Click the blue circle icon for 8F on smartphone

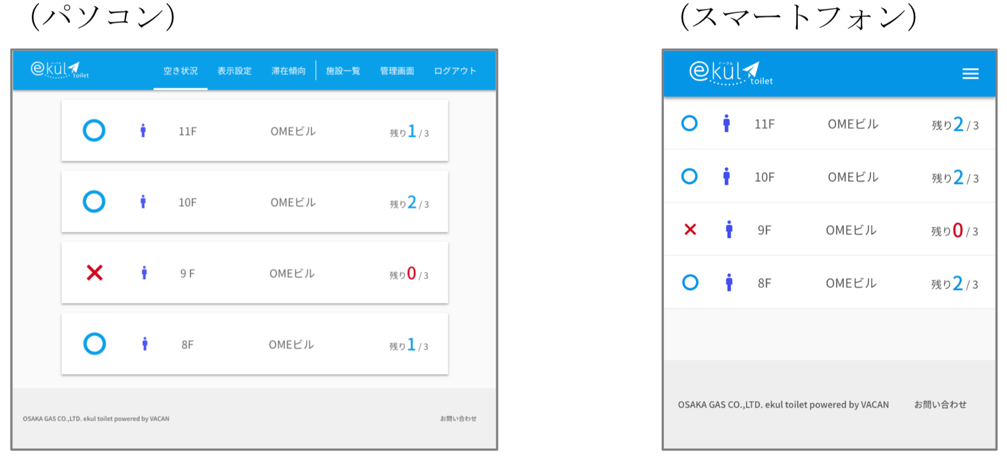click(690, 282)
